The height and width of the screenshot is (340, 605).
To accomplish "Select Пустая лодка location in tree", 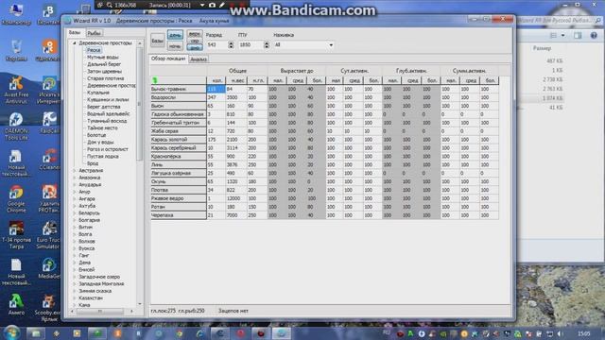I will click(103, 156).
